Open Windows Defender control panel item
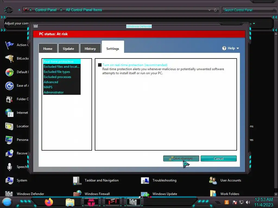Image resolution: width=278 pixels, height=208 pixels. coord(24,194)
